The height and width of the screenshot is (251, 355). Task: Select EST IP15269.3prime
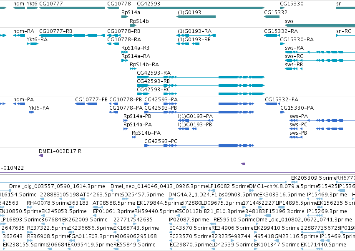pos(327,211)
